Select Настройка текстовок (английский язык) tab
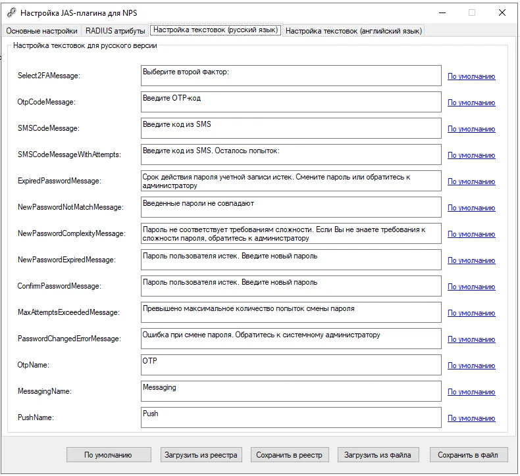The image size is (520, 476). point(353,31)
